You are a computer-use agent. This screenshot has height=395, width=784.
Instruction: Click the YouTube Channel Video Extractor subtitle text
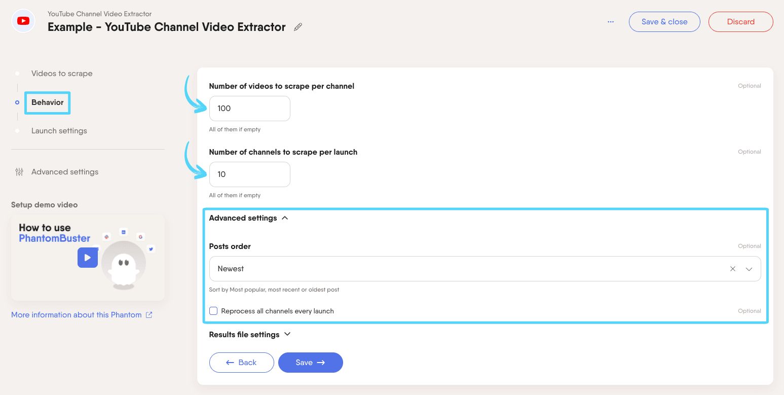click(100, 14)
